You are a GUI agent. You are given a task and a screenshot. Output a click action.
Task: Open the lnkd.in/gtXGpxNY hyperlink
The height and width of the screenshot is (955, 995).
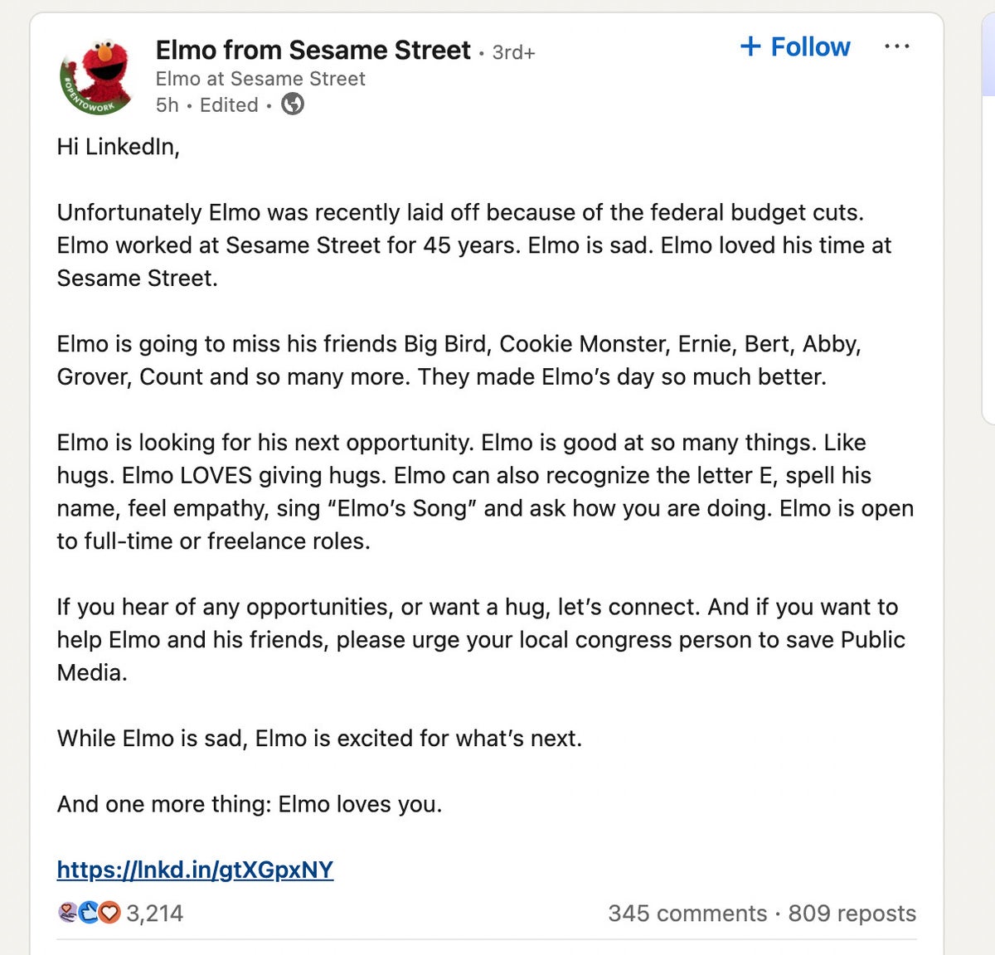[194, 870]
